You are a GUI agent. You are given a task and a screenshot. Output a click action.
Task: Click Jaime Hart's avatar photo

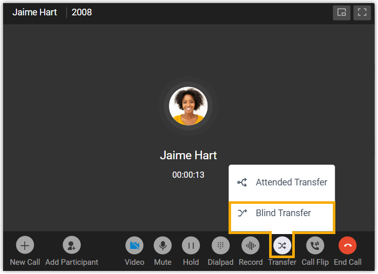(x=188, y=106)
